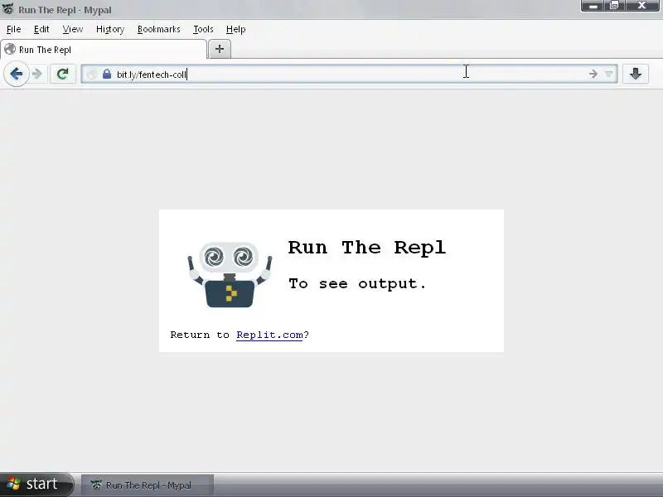Open the History menu
Viewport: 663px width, 497px height.
pyautogui.click(x=110, y=29)
